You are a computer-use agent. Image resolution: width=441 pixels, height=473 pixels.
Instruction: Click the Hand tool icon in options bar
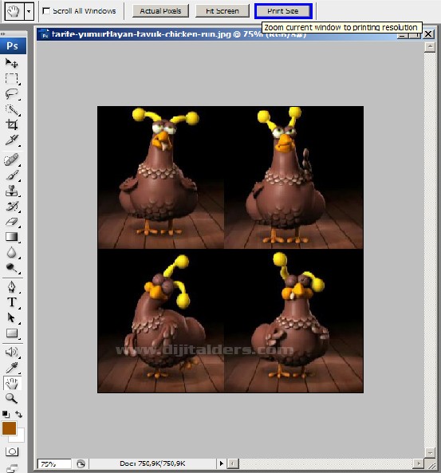coord(14,11)
